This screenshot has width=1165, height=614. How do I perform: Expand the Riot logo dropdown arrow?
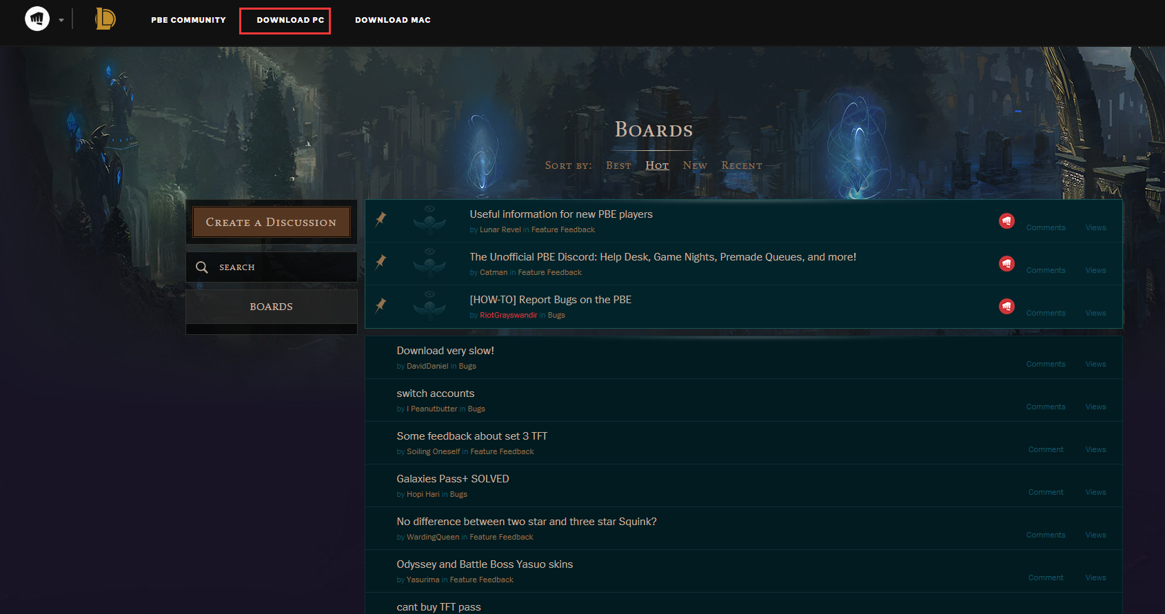[61, 20]
